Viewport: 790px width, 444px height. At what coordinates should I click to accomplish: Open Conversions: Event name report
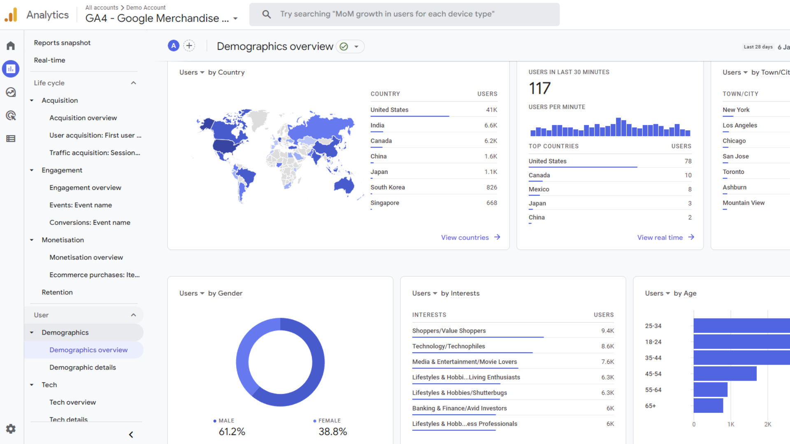(90, 222)
